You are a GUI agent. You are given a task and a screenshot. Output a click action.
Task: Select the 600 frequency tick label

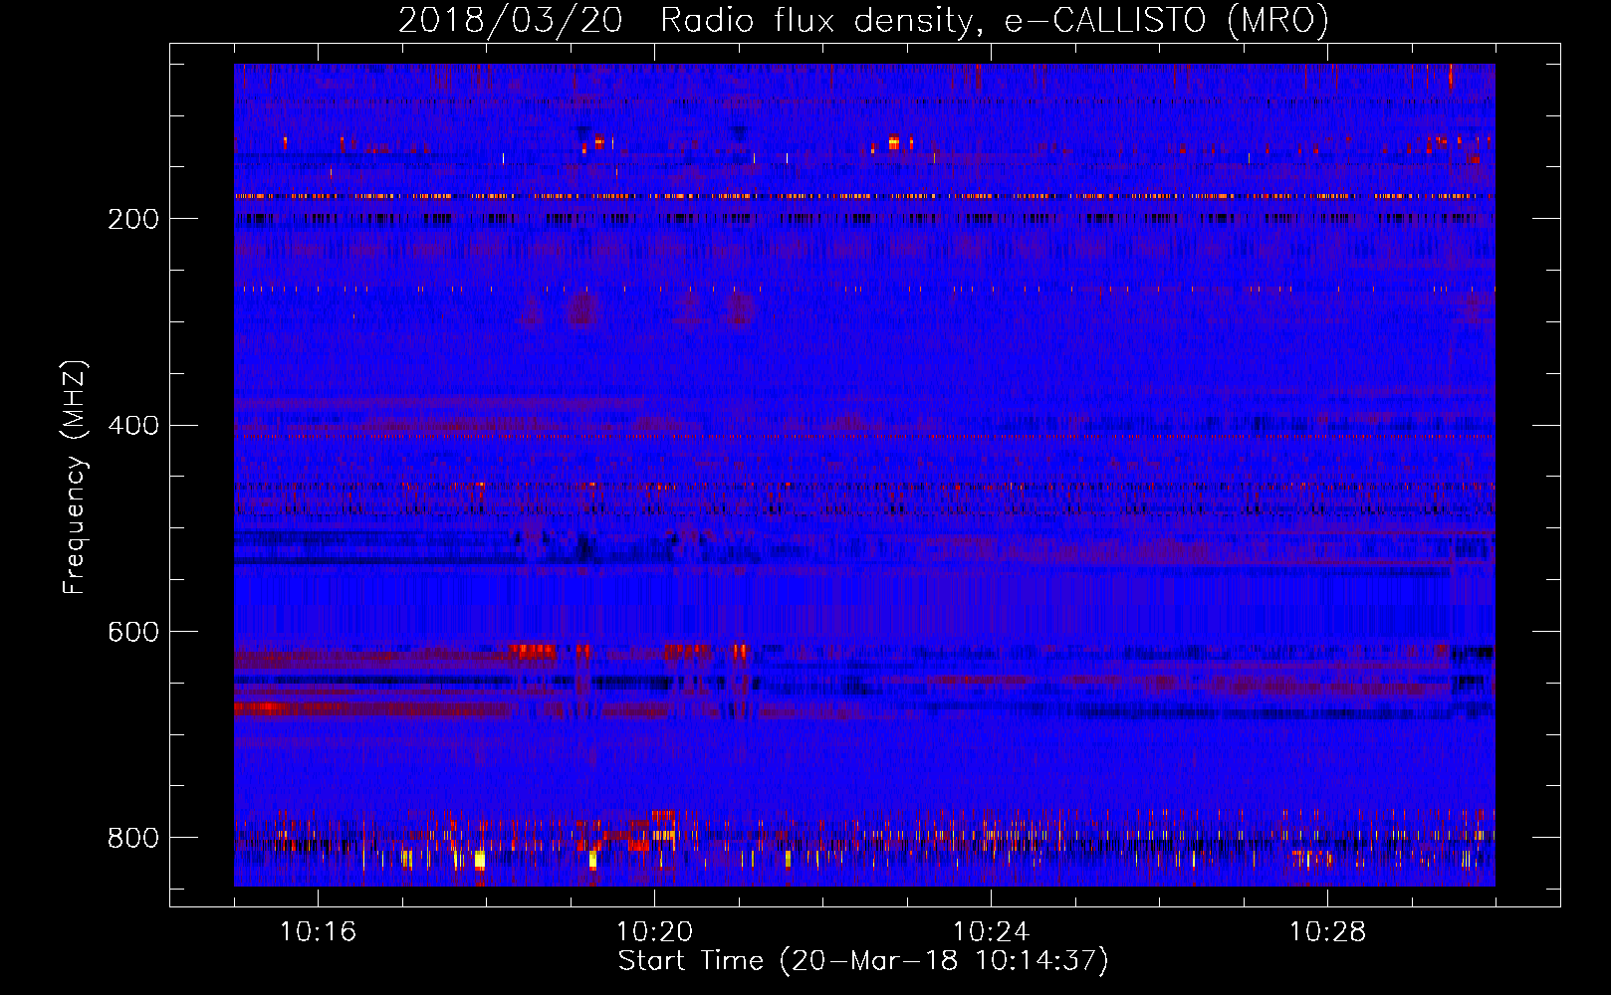[x=133, y=632]
